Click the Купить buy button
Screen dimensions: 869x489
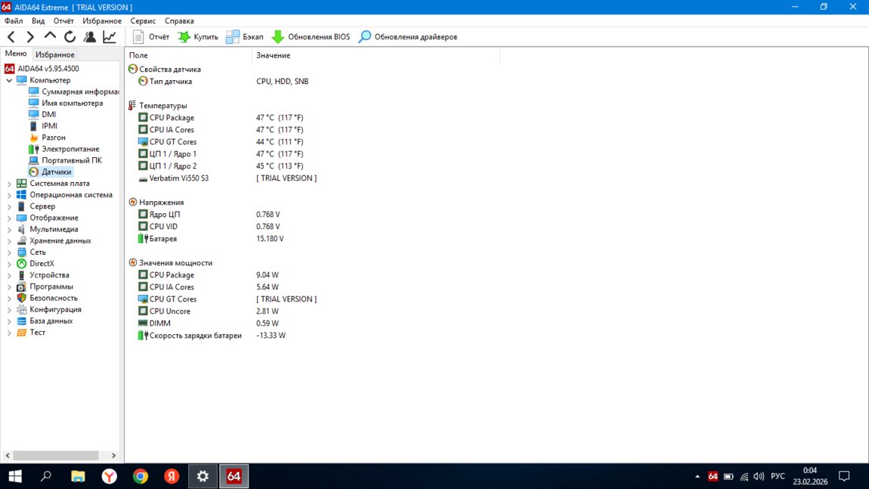tap(197, 36)
